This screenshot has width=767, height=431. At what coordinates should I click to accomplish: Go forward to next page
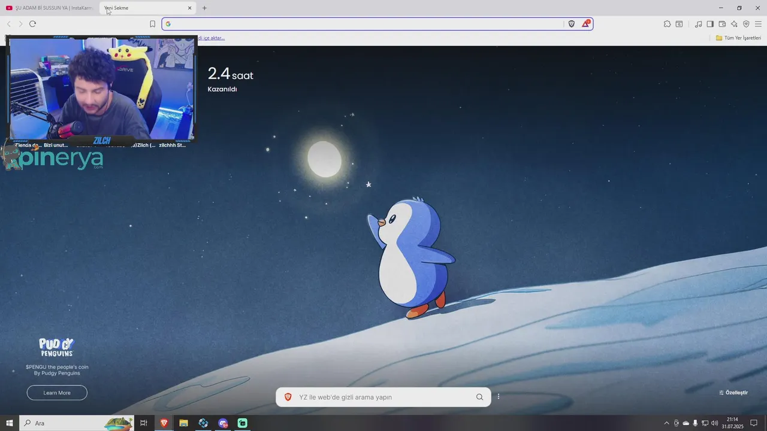(20, 24)
